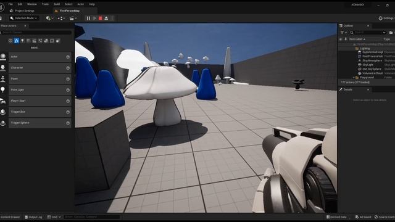Open help for the Character row
Screen dimensions: 395x222
(68, 68)
